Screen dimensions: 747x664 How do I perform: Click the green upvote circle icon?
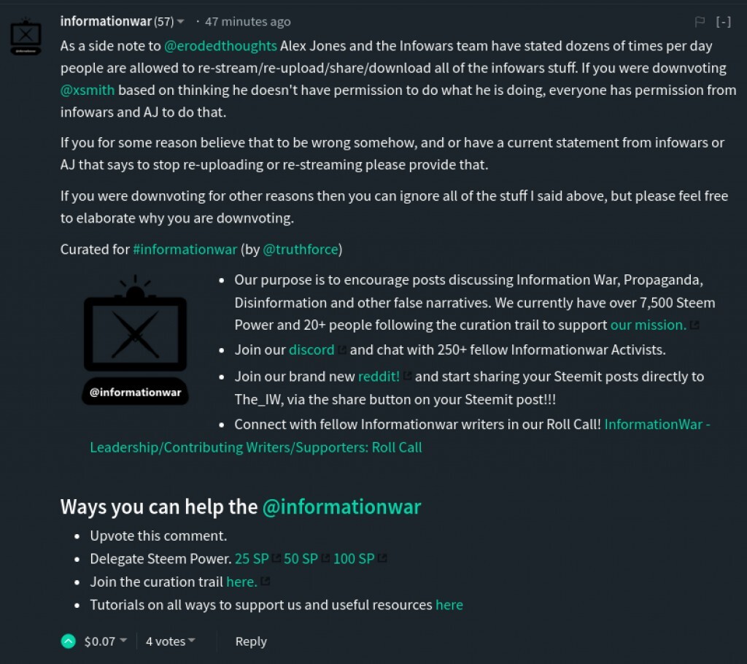pyautogui.click(x=68, y=641)
